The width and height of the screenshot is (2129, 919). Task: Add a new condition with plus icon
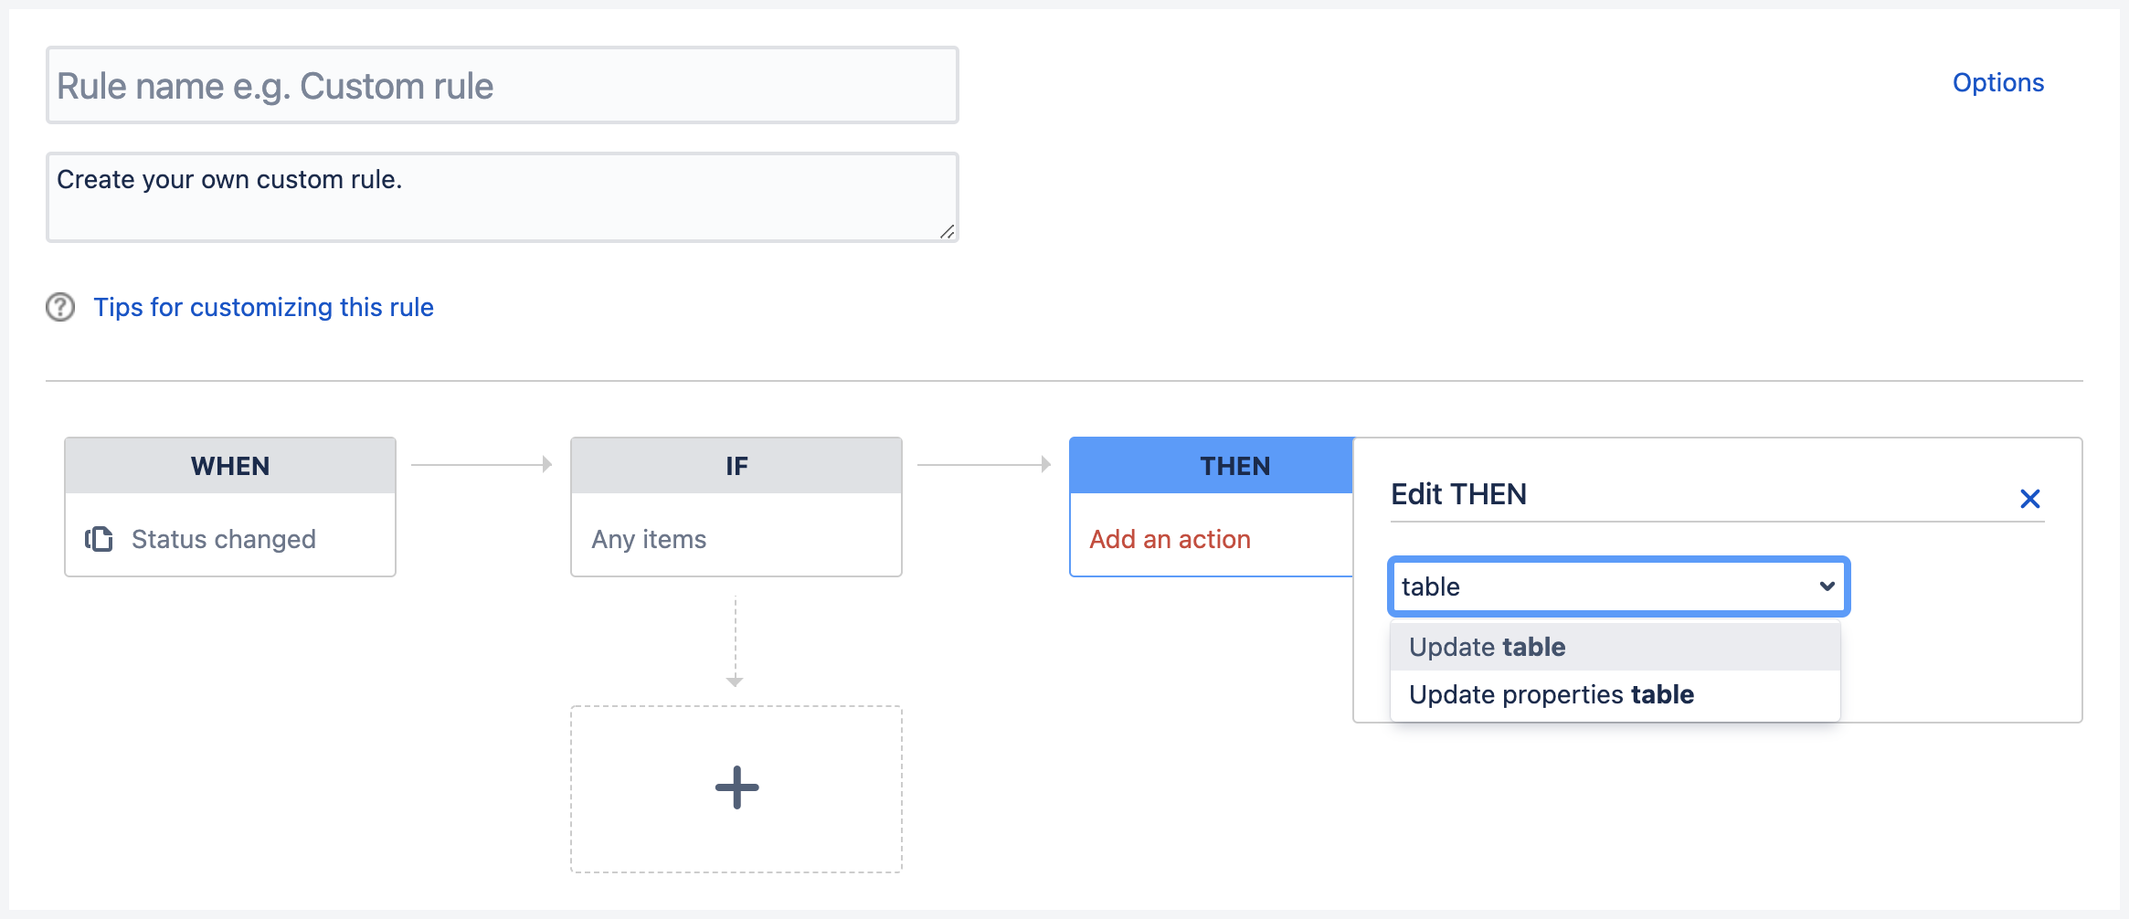click(x=736, y=787)
